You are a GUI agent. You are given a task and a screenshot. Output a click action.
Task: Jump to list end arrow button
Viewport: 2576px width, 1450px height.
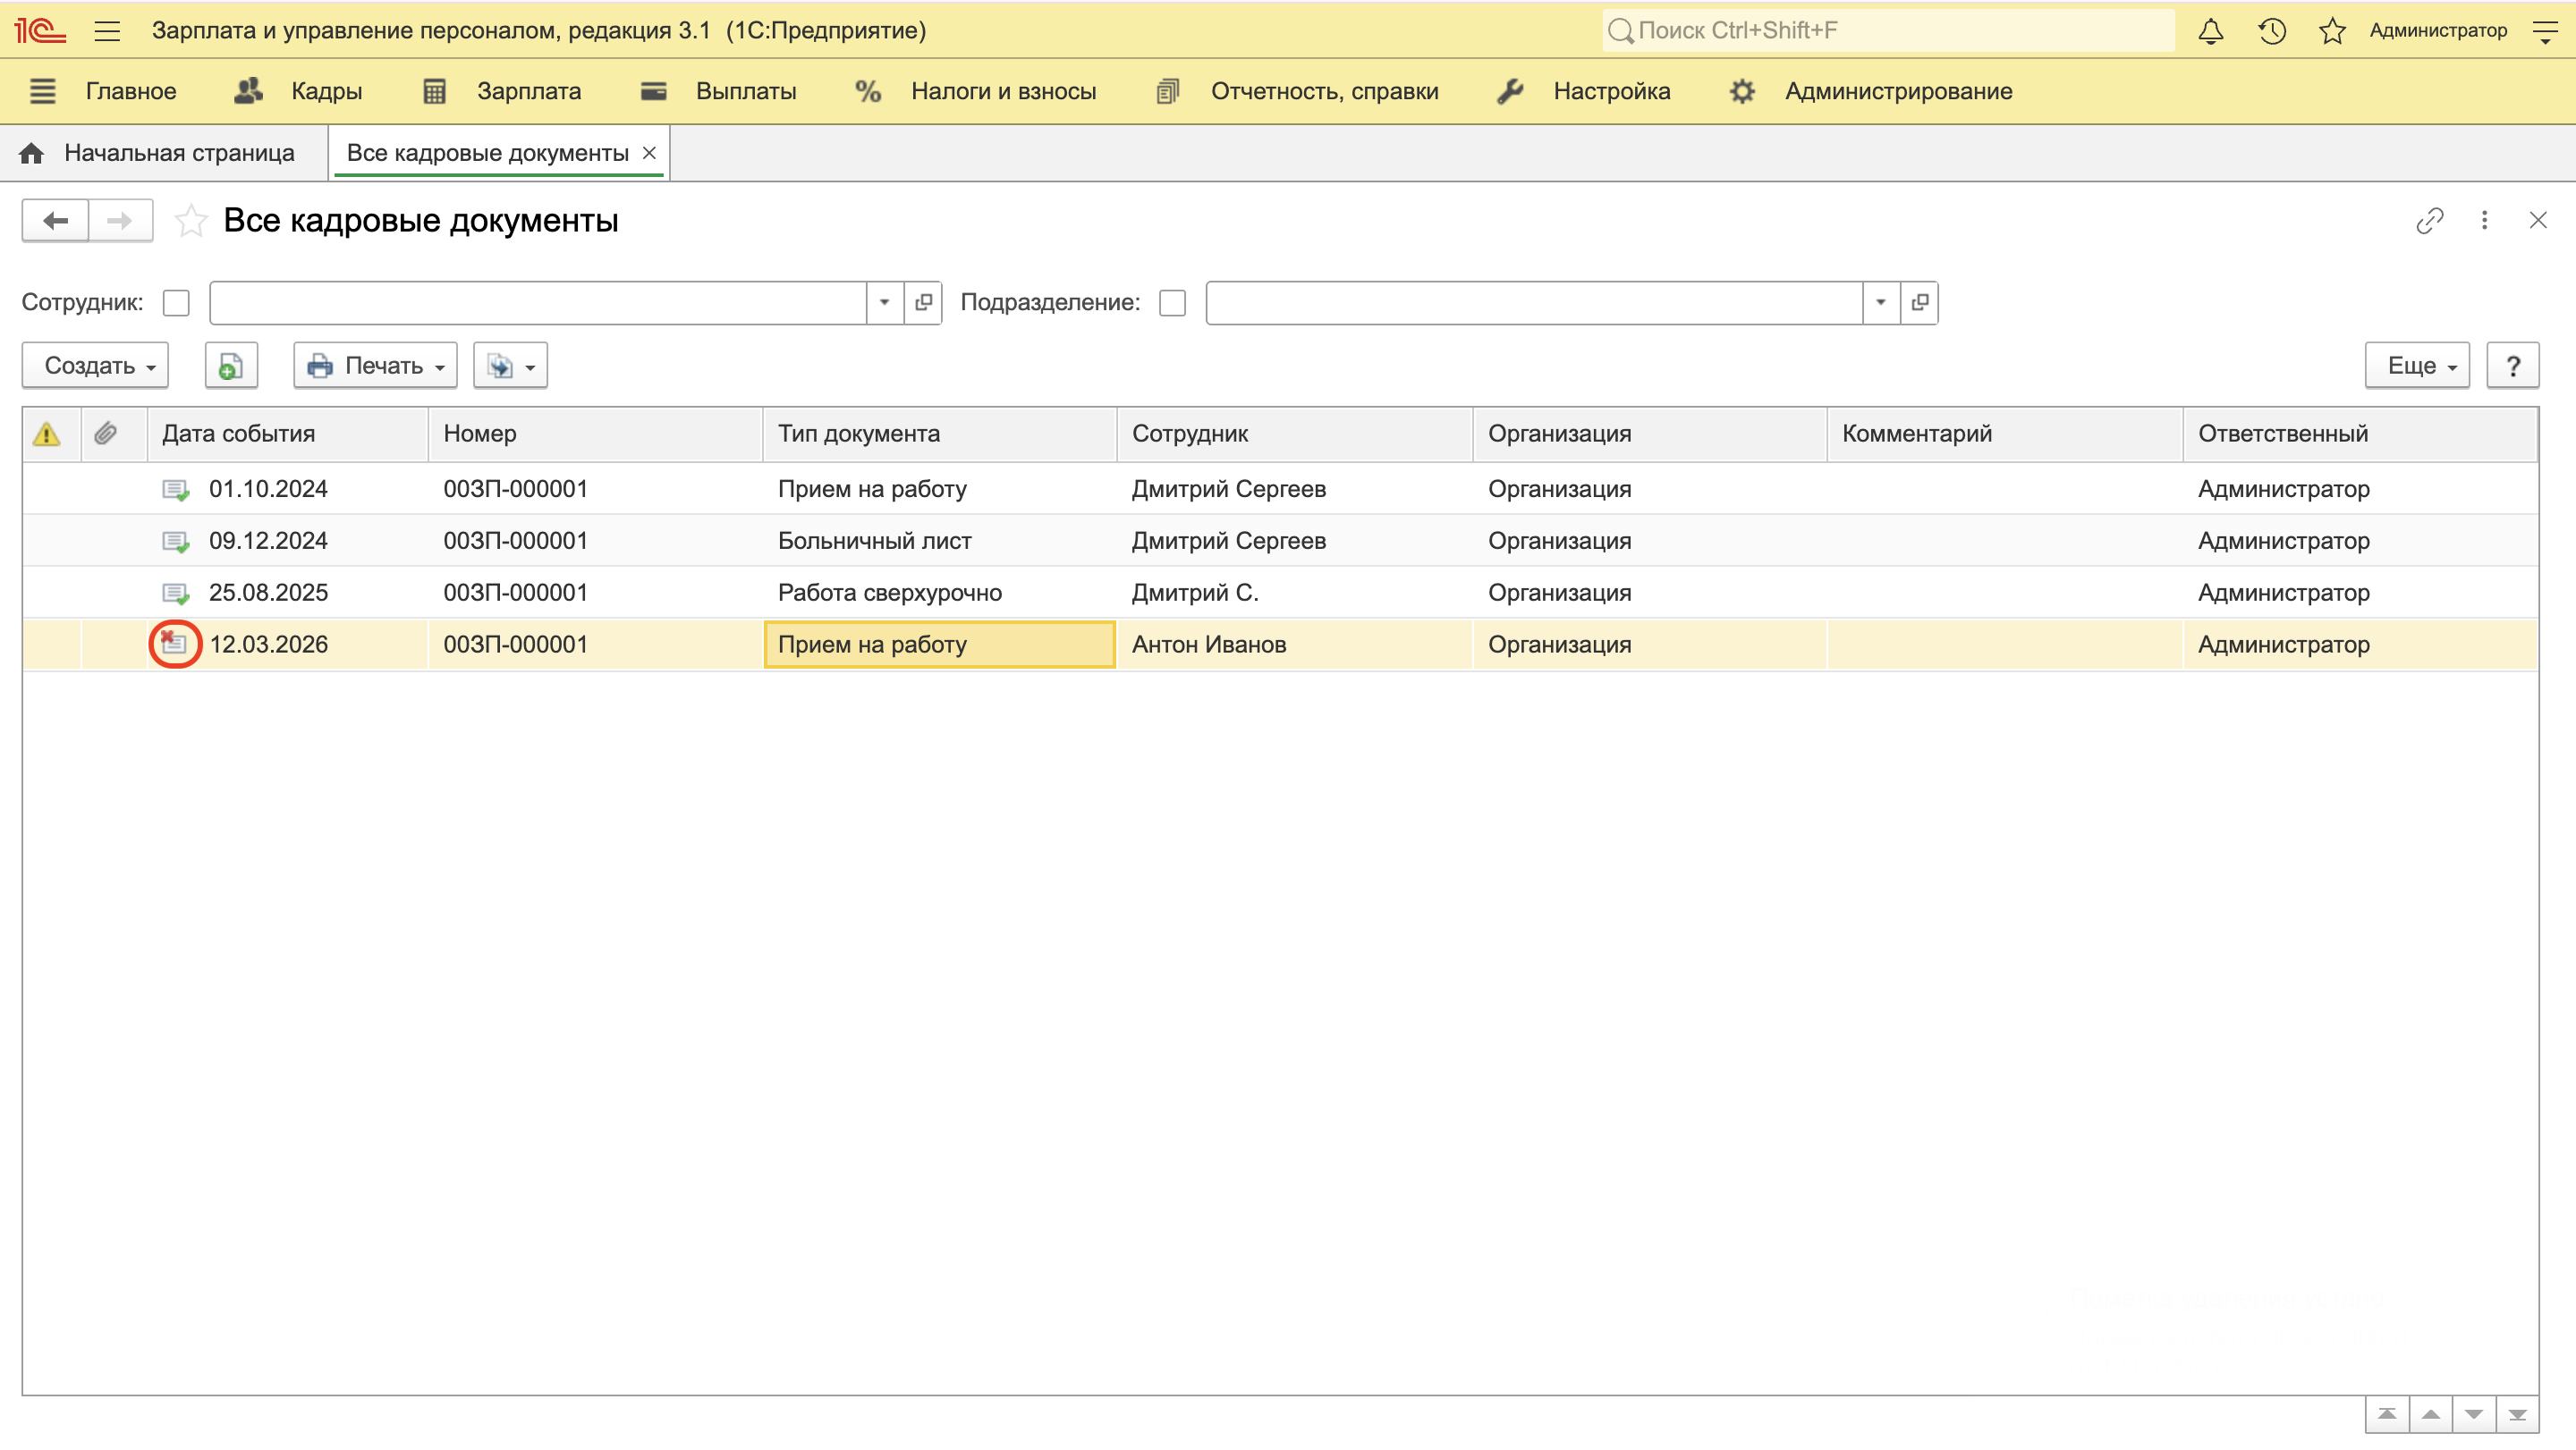(2517, 1415)
